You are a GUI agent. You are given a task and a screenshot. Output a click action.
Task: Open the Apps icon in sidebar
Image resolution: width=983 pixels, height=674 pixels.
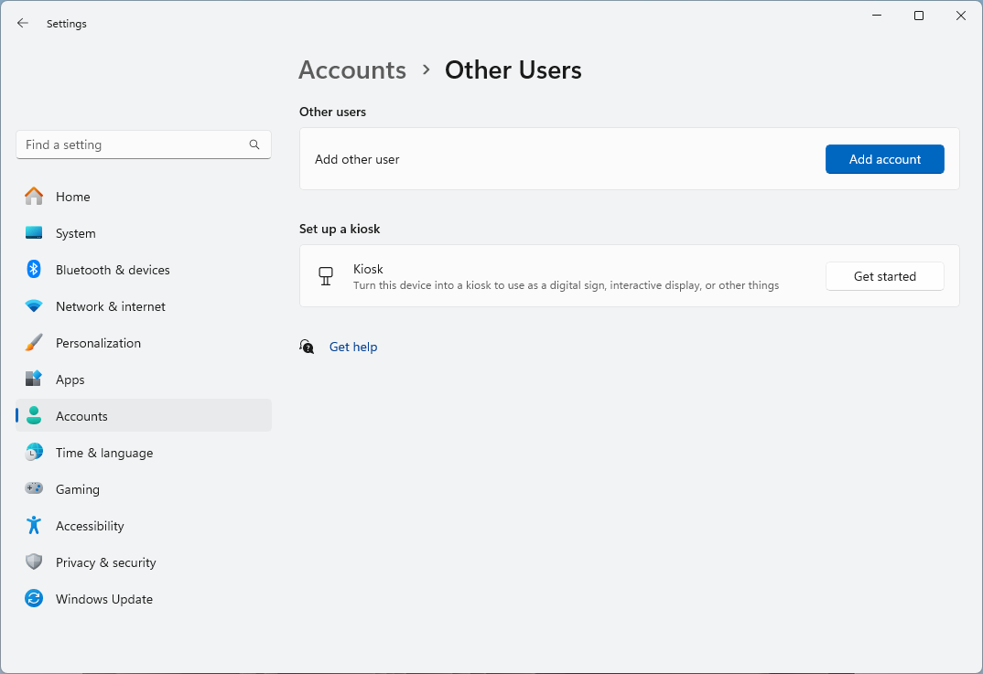click(34, 380)
